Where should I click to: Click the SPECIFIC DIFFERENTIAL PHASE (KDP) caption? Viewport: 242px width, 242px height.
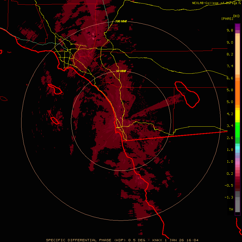[86, 240]
